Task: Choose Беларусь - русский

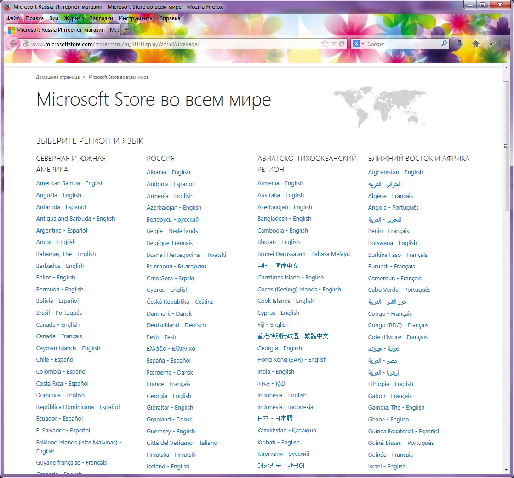Action: click(x=173, y=220)
